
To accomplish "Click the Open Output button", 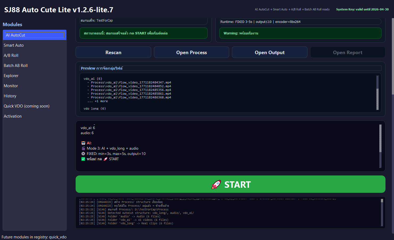I will click(x=269, y=53).
